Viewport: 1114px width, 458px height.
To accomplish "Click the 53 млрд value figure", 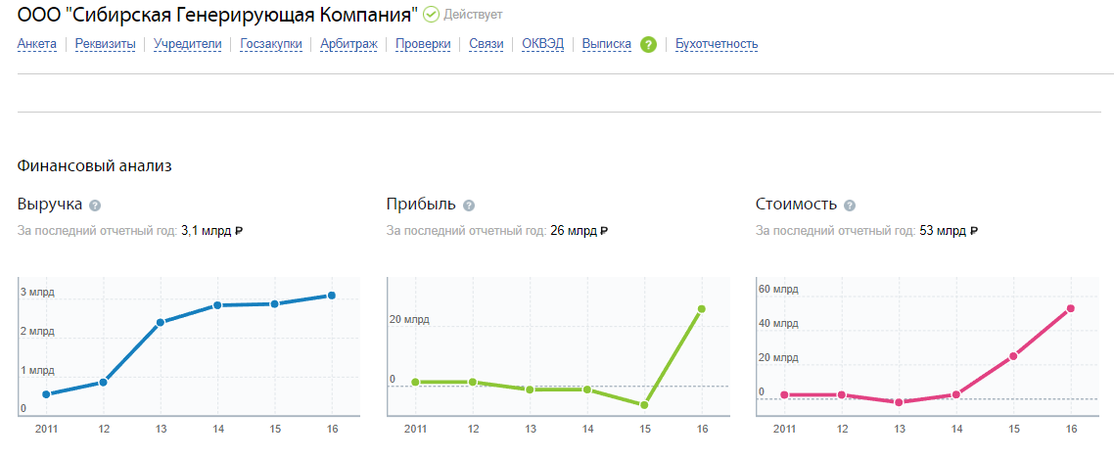I will 949,231.
